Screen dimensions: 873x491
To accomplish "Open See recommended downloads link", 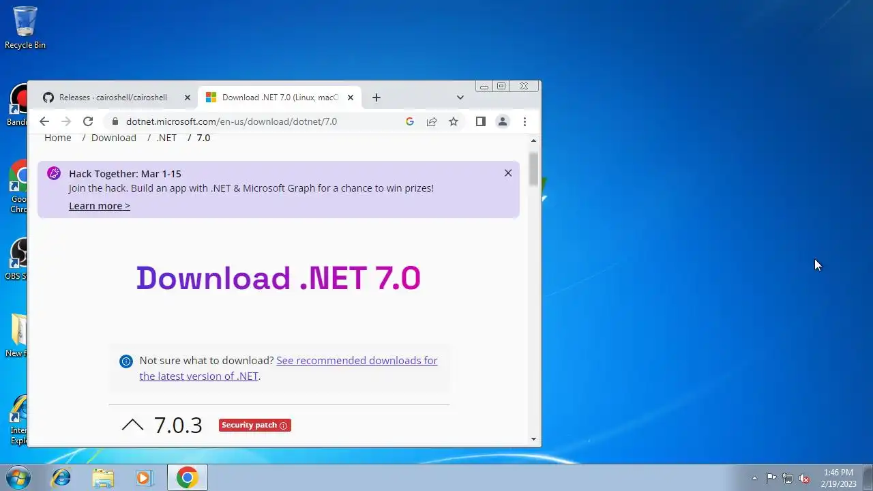I will 288,368.
